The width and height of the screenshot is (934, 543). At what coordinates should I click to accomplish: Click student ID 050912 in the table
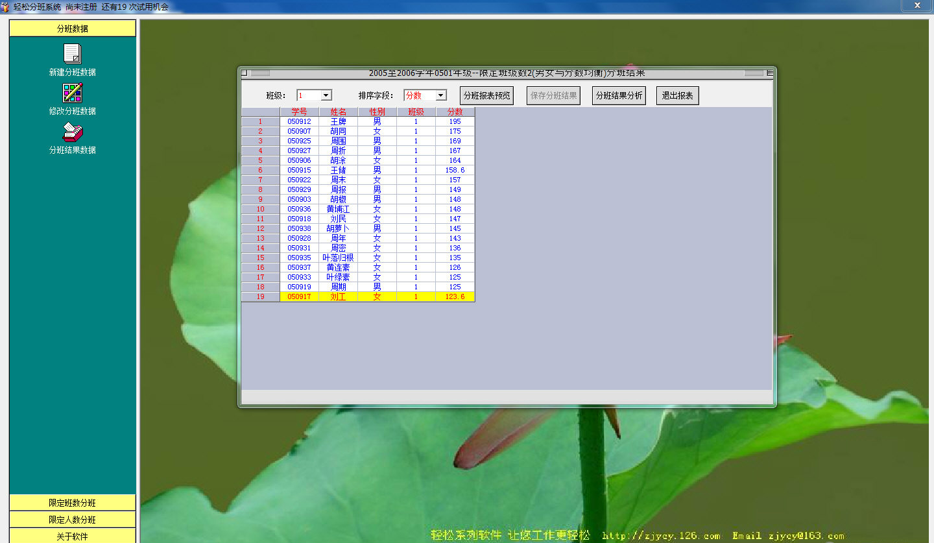(299, 121)
